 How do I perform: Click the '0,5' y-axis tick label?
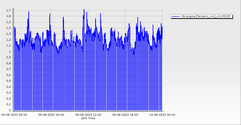click(9, 81)
